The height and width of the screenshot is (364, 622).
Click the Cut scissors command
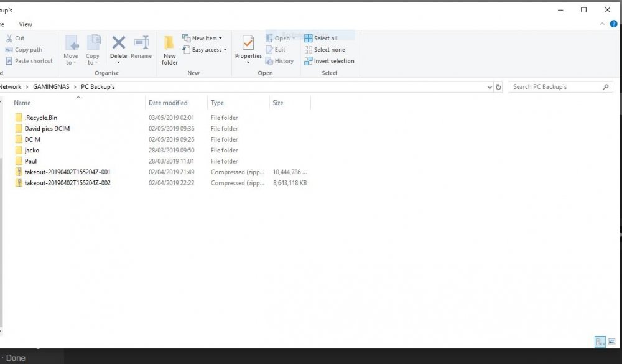(15, 38)
